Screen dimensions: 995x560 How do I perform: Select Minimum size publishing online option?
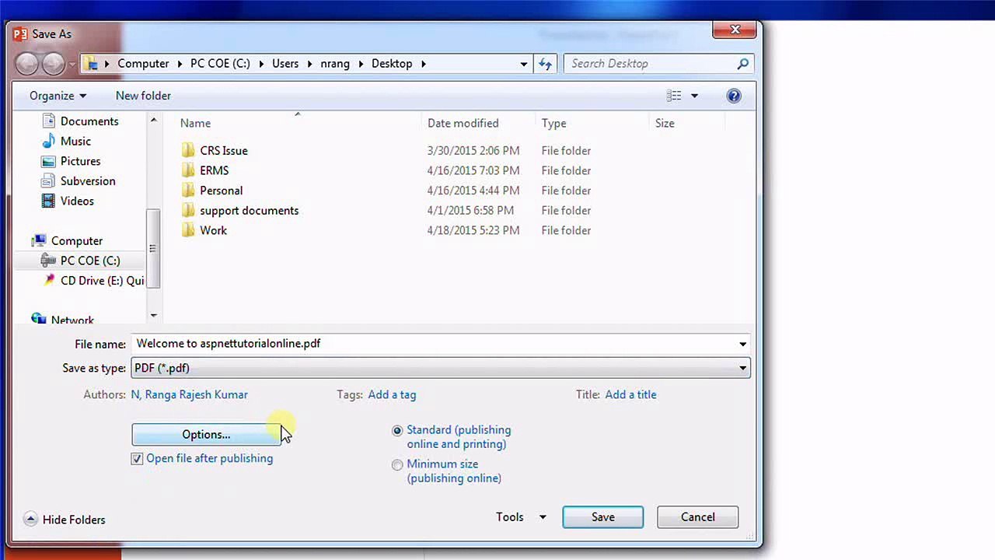tap(397, 465)
